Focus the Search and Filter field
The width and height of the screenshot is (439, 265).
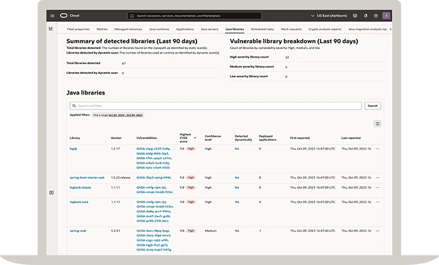point(216,106)
